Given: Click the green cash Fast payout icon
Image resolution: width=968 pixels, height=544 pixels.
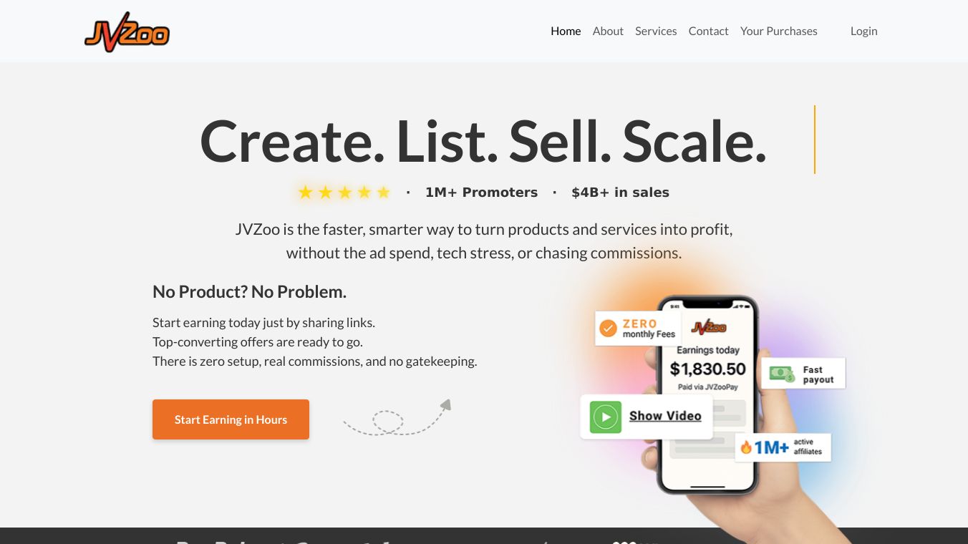Looking at the screenshot, I should click(x=782, y=374).
